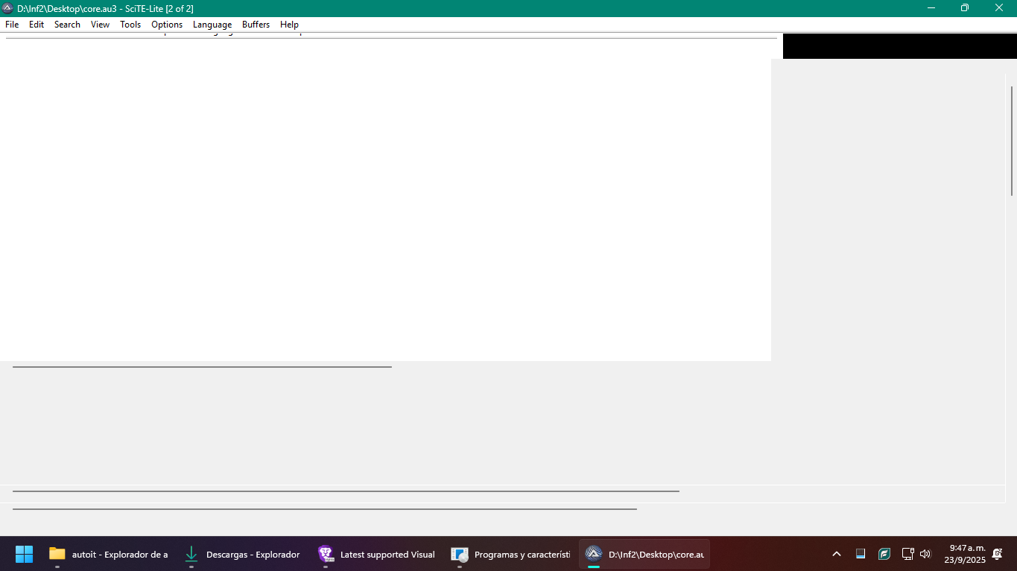Open Programas y características taskbar button
This screenshot has width=1017, height=571.
511,554
